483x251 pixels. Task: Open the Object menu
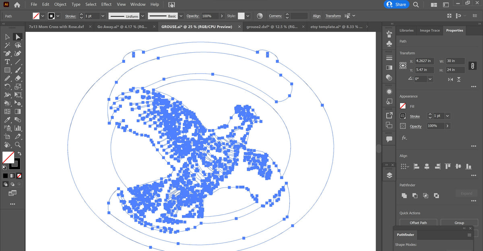(60, 4)
